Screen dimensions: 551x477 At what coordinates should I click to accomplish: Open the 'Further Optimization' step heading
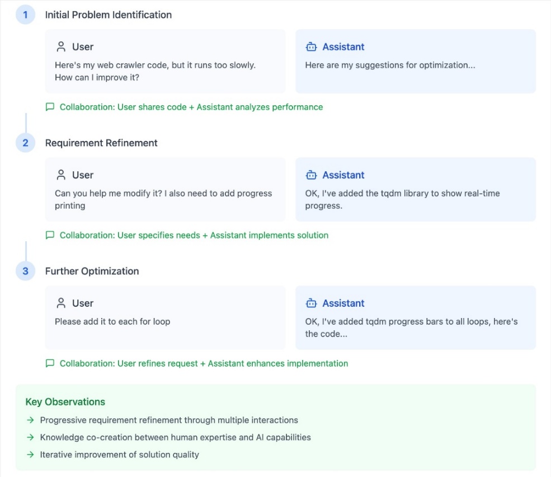(92, 271)
